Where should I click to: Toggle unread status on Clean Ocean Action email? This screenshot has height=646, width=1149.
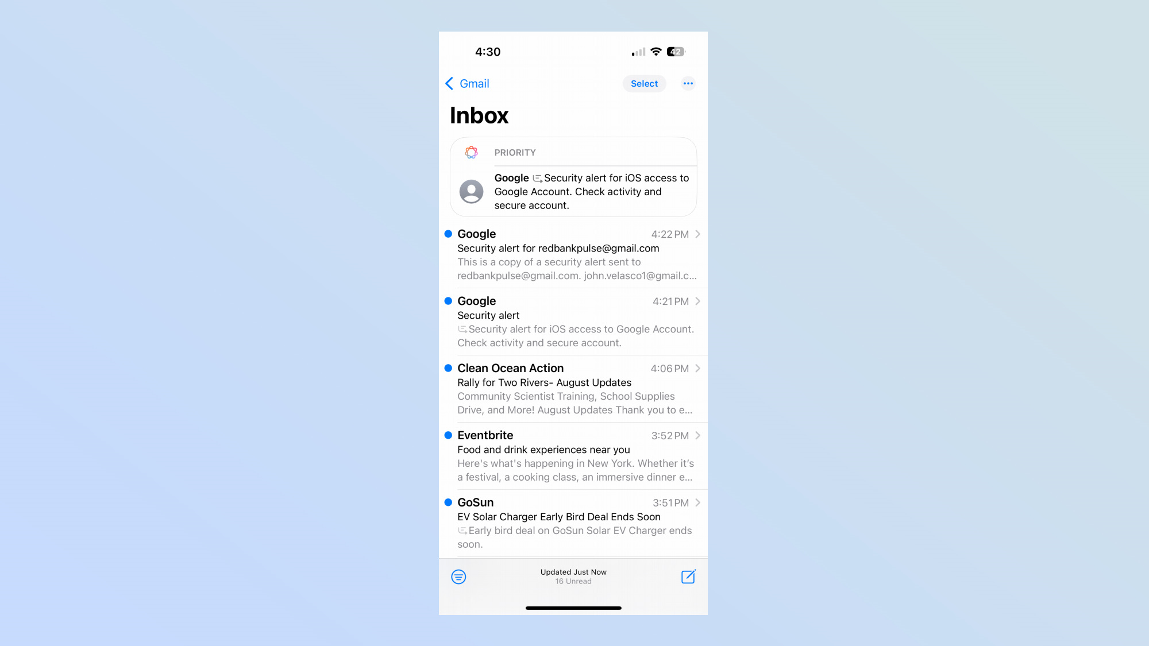(x=448, y=368)
